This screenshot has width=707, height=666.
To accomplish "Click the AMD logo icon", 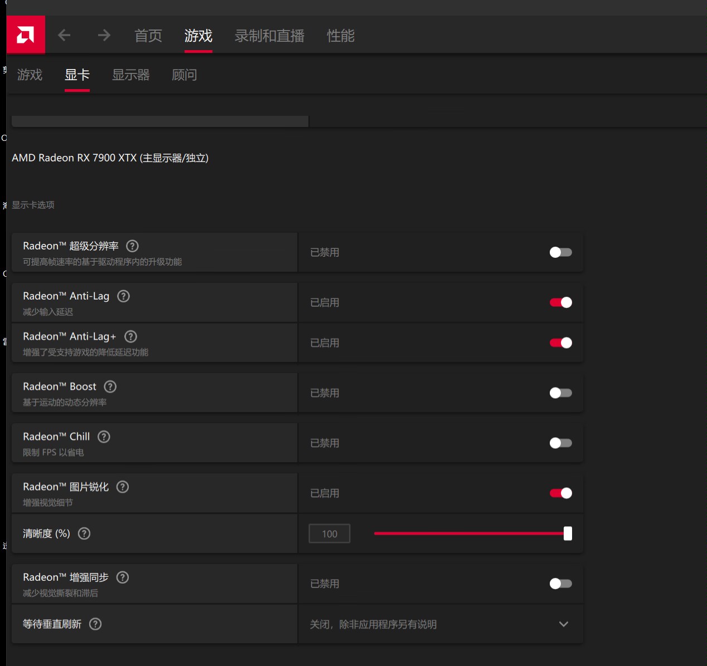I will click(x=26, y=35).
